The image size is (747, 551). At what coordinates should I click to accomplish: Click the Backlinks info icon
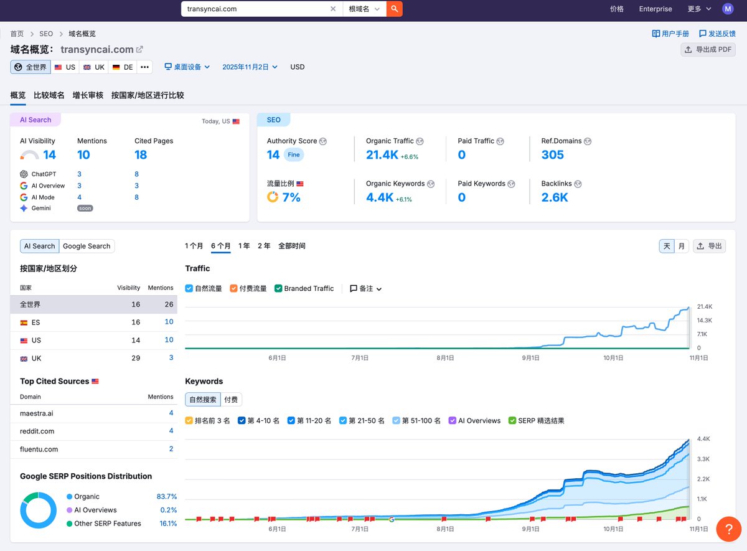[578, 184]
